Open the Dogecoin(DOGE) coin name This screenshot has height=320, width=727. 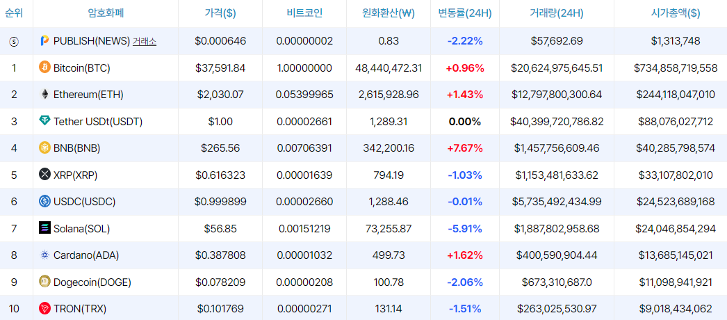click(x=92, y=282)
